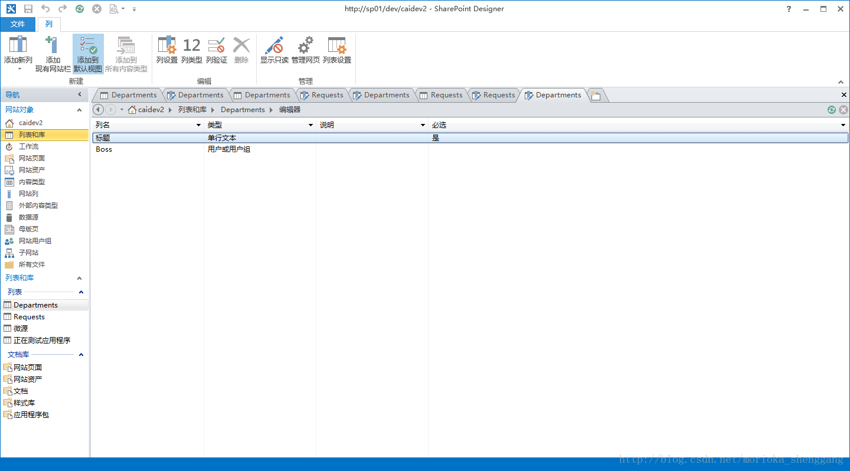Open the 说明 column filter dropdown
This screenshot has height=471, width=850.
click(x=423, y=125)
